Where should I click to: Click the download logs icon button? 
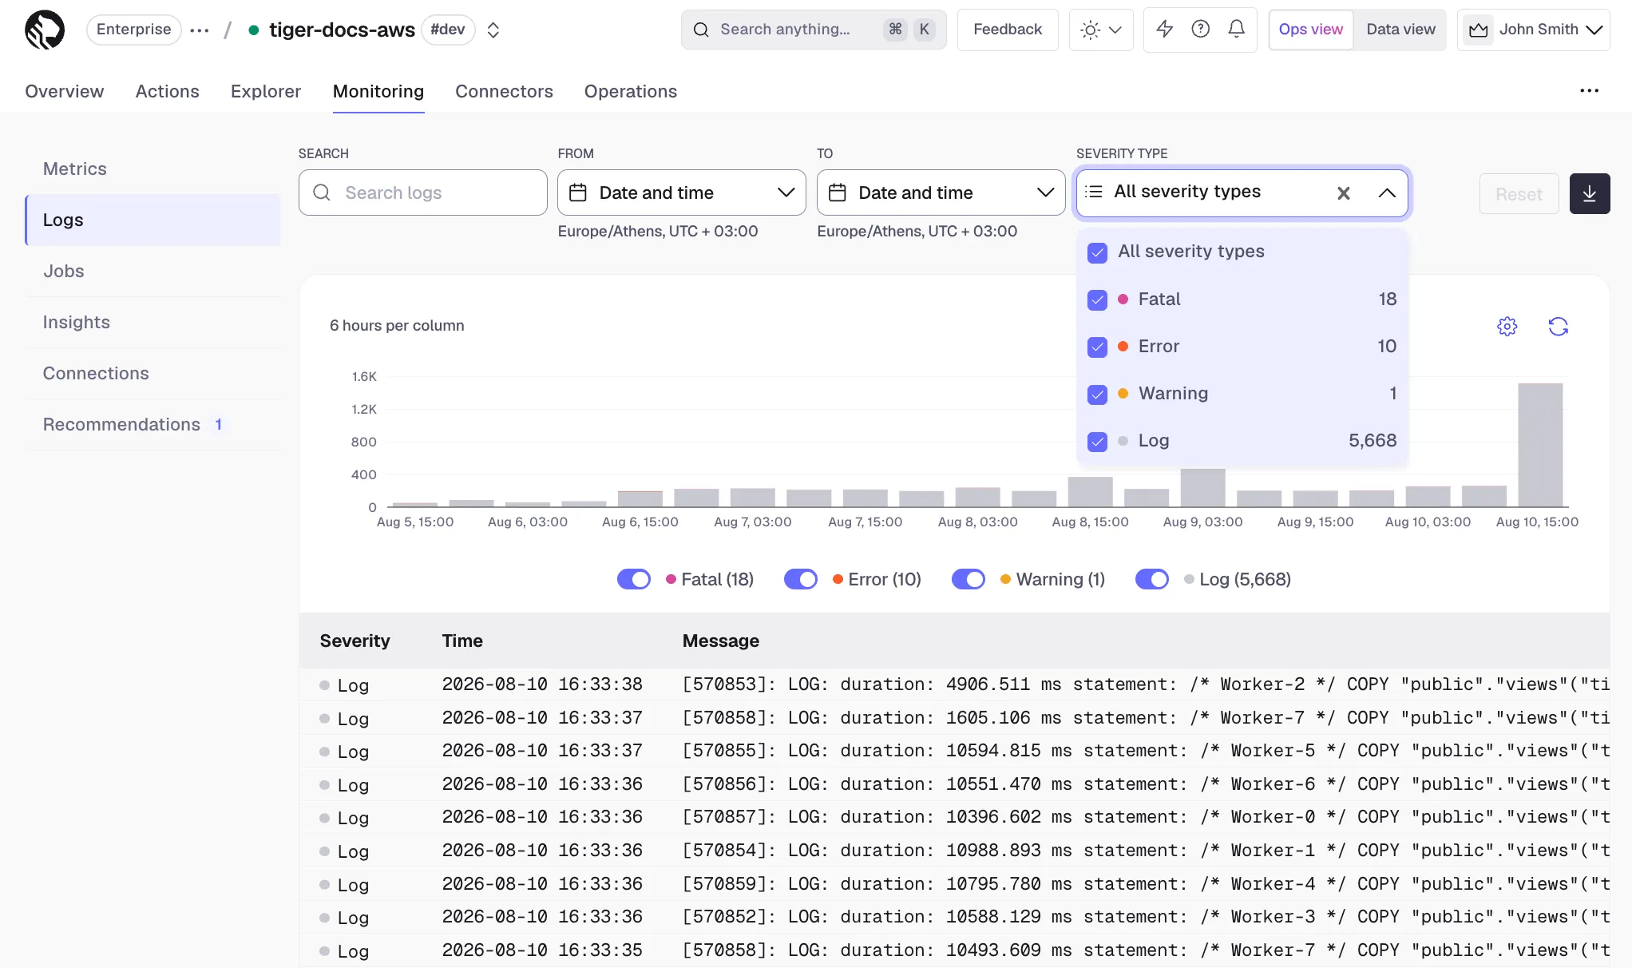tap(1590, 193)
